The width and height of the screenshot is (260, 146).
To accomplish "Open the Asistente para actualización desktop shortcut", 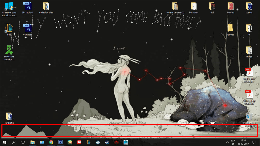I will (9, 9).
